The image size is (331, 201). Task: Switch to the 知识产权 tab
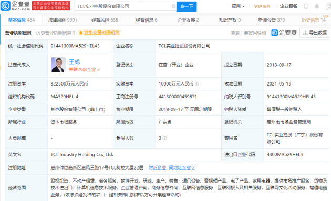tap(230, 20)
